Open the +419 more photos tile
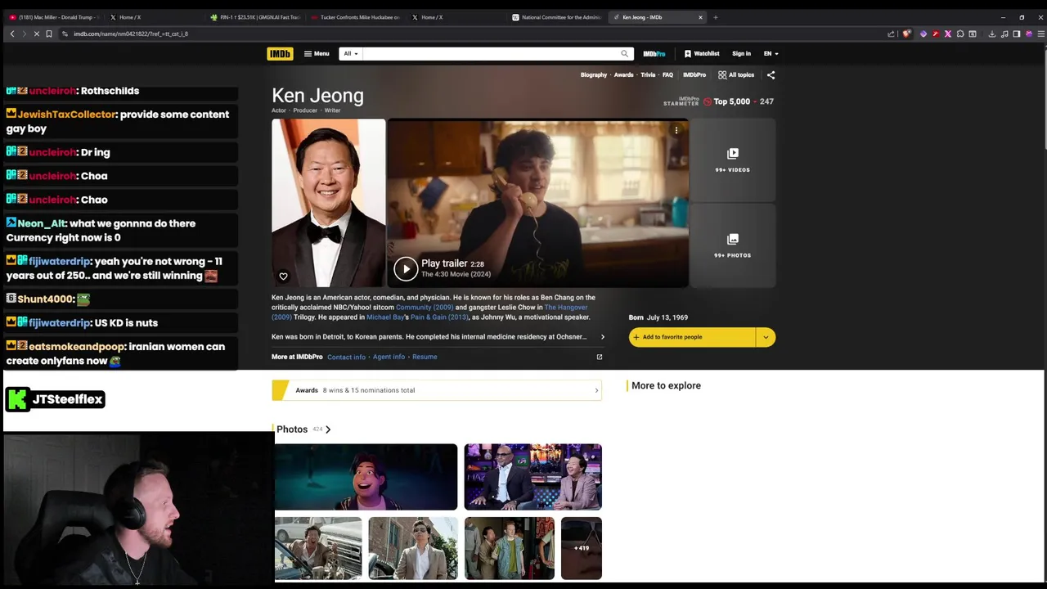Image resolution: width=1047 pixels, height=589 pixels. (x=582, y=548)
